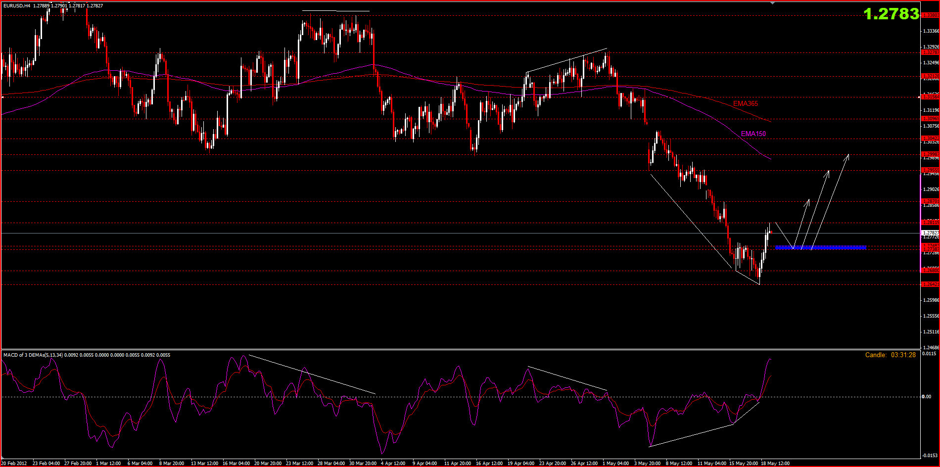Viewport: 940px width, 467px height.
Task: Click the 18 May 12:00 time label
Action: pos(775,464)
